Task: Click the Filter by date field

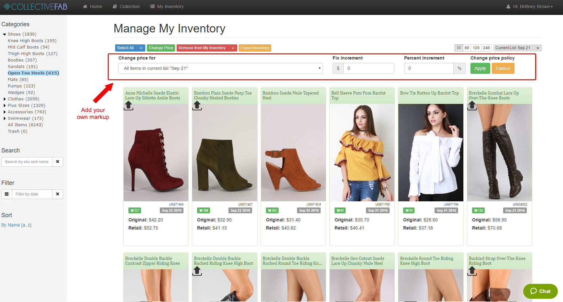Action: [32, 194]
